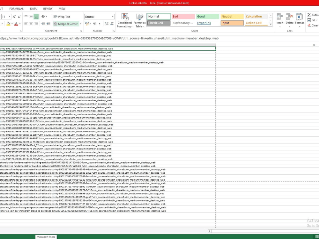Open Conditional Formatting menu
This screenshot has height=239, width=319.
125,20
